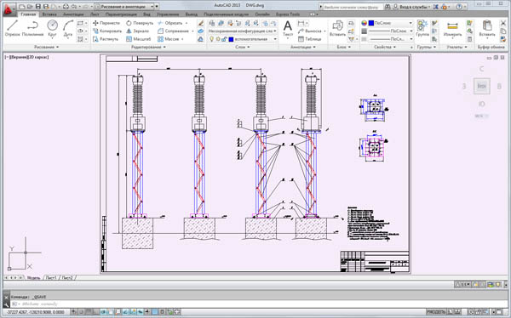The image size is (511, 318).
Task: Click the Зеркало mirror tool
Action: pos(137,31)
